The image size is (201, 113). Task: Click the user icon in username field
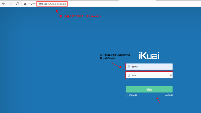click(129, 67)
